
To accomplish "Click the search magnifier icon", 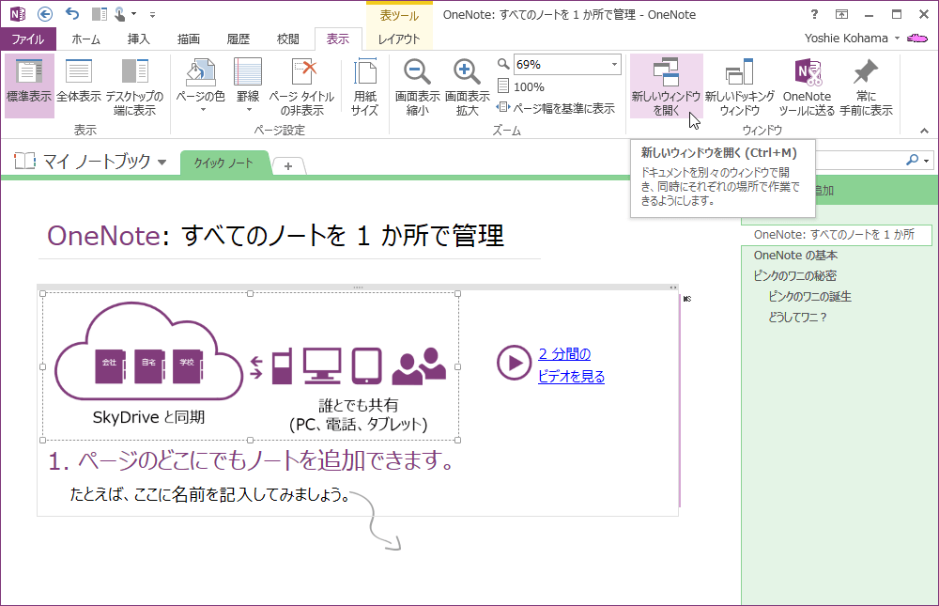I will pos(912,160).
